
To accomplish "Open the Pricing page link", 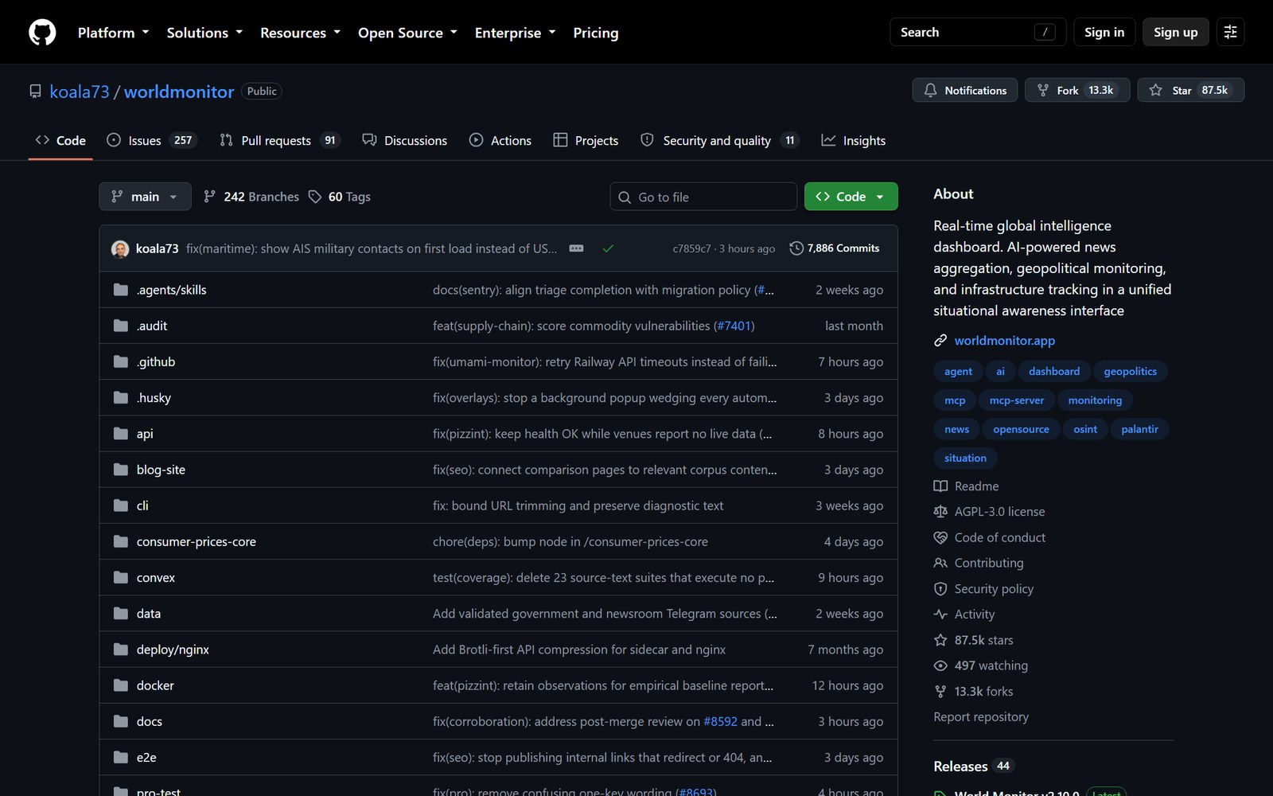I will tap(595, 33).
